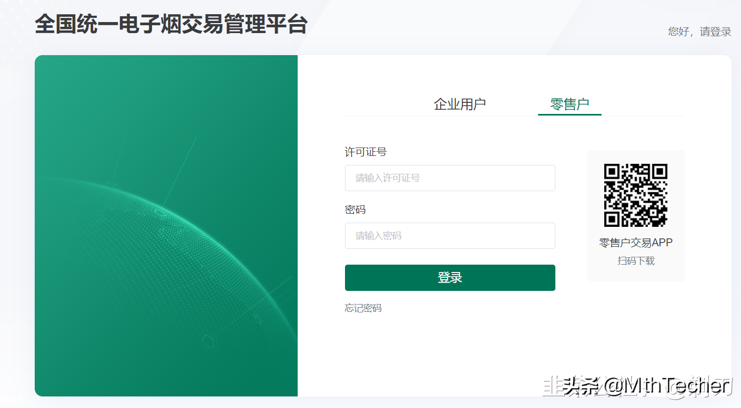Click the 密码 input field
The width and height of the screenshot is (741, 408).
coord(450,236)
